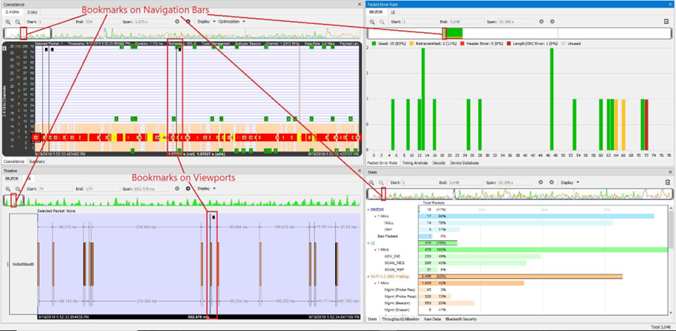Screen dimensions: 676x331
Task: Select the BR/EDR tab in Timeline
Action: pyautogui.click(x=11, y=178)
